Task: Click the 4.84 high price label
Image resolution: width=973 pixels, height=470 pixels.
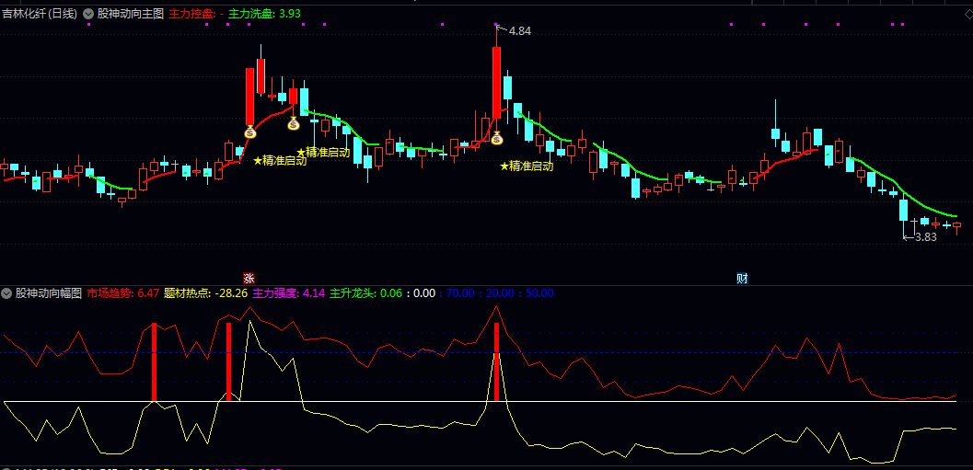Action: pos(520,31)
